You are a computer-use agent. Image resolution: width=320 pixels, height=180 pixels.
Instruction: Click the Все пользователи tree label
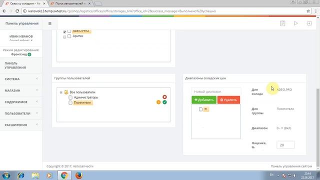[82, 92]
